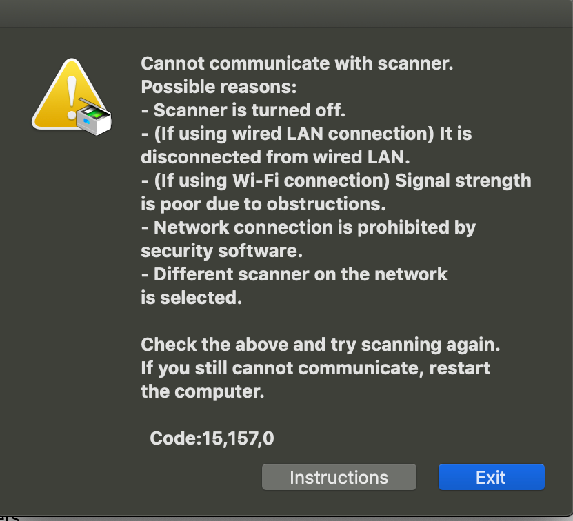
Task: Click the Cannot communicate with scanner heading
Action: click(296, 63)
